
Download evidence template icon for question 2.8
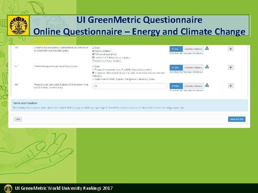pos(207,85)
